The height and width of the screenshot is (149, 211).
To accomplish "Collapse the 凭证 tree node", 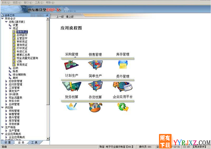I will coord(10,28).
